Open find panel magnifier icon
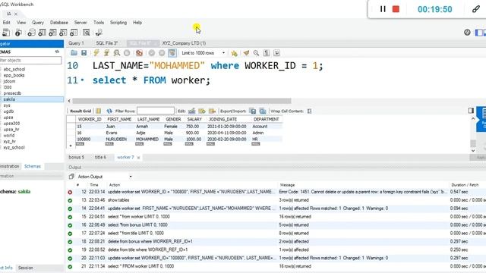486x273 pixels. pyautogui.click(x=256, y=53)
